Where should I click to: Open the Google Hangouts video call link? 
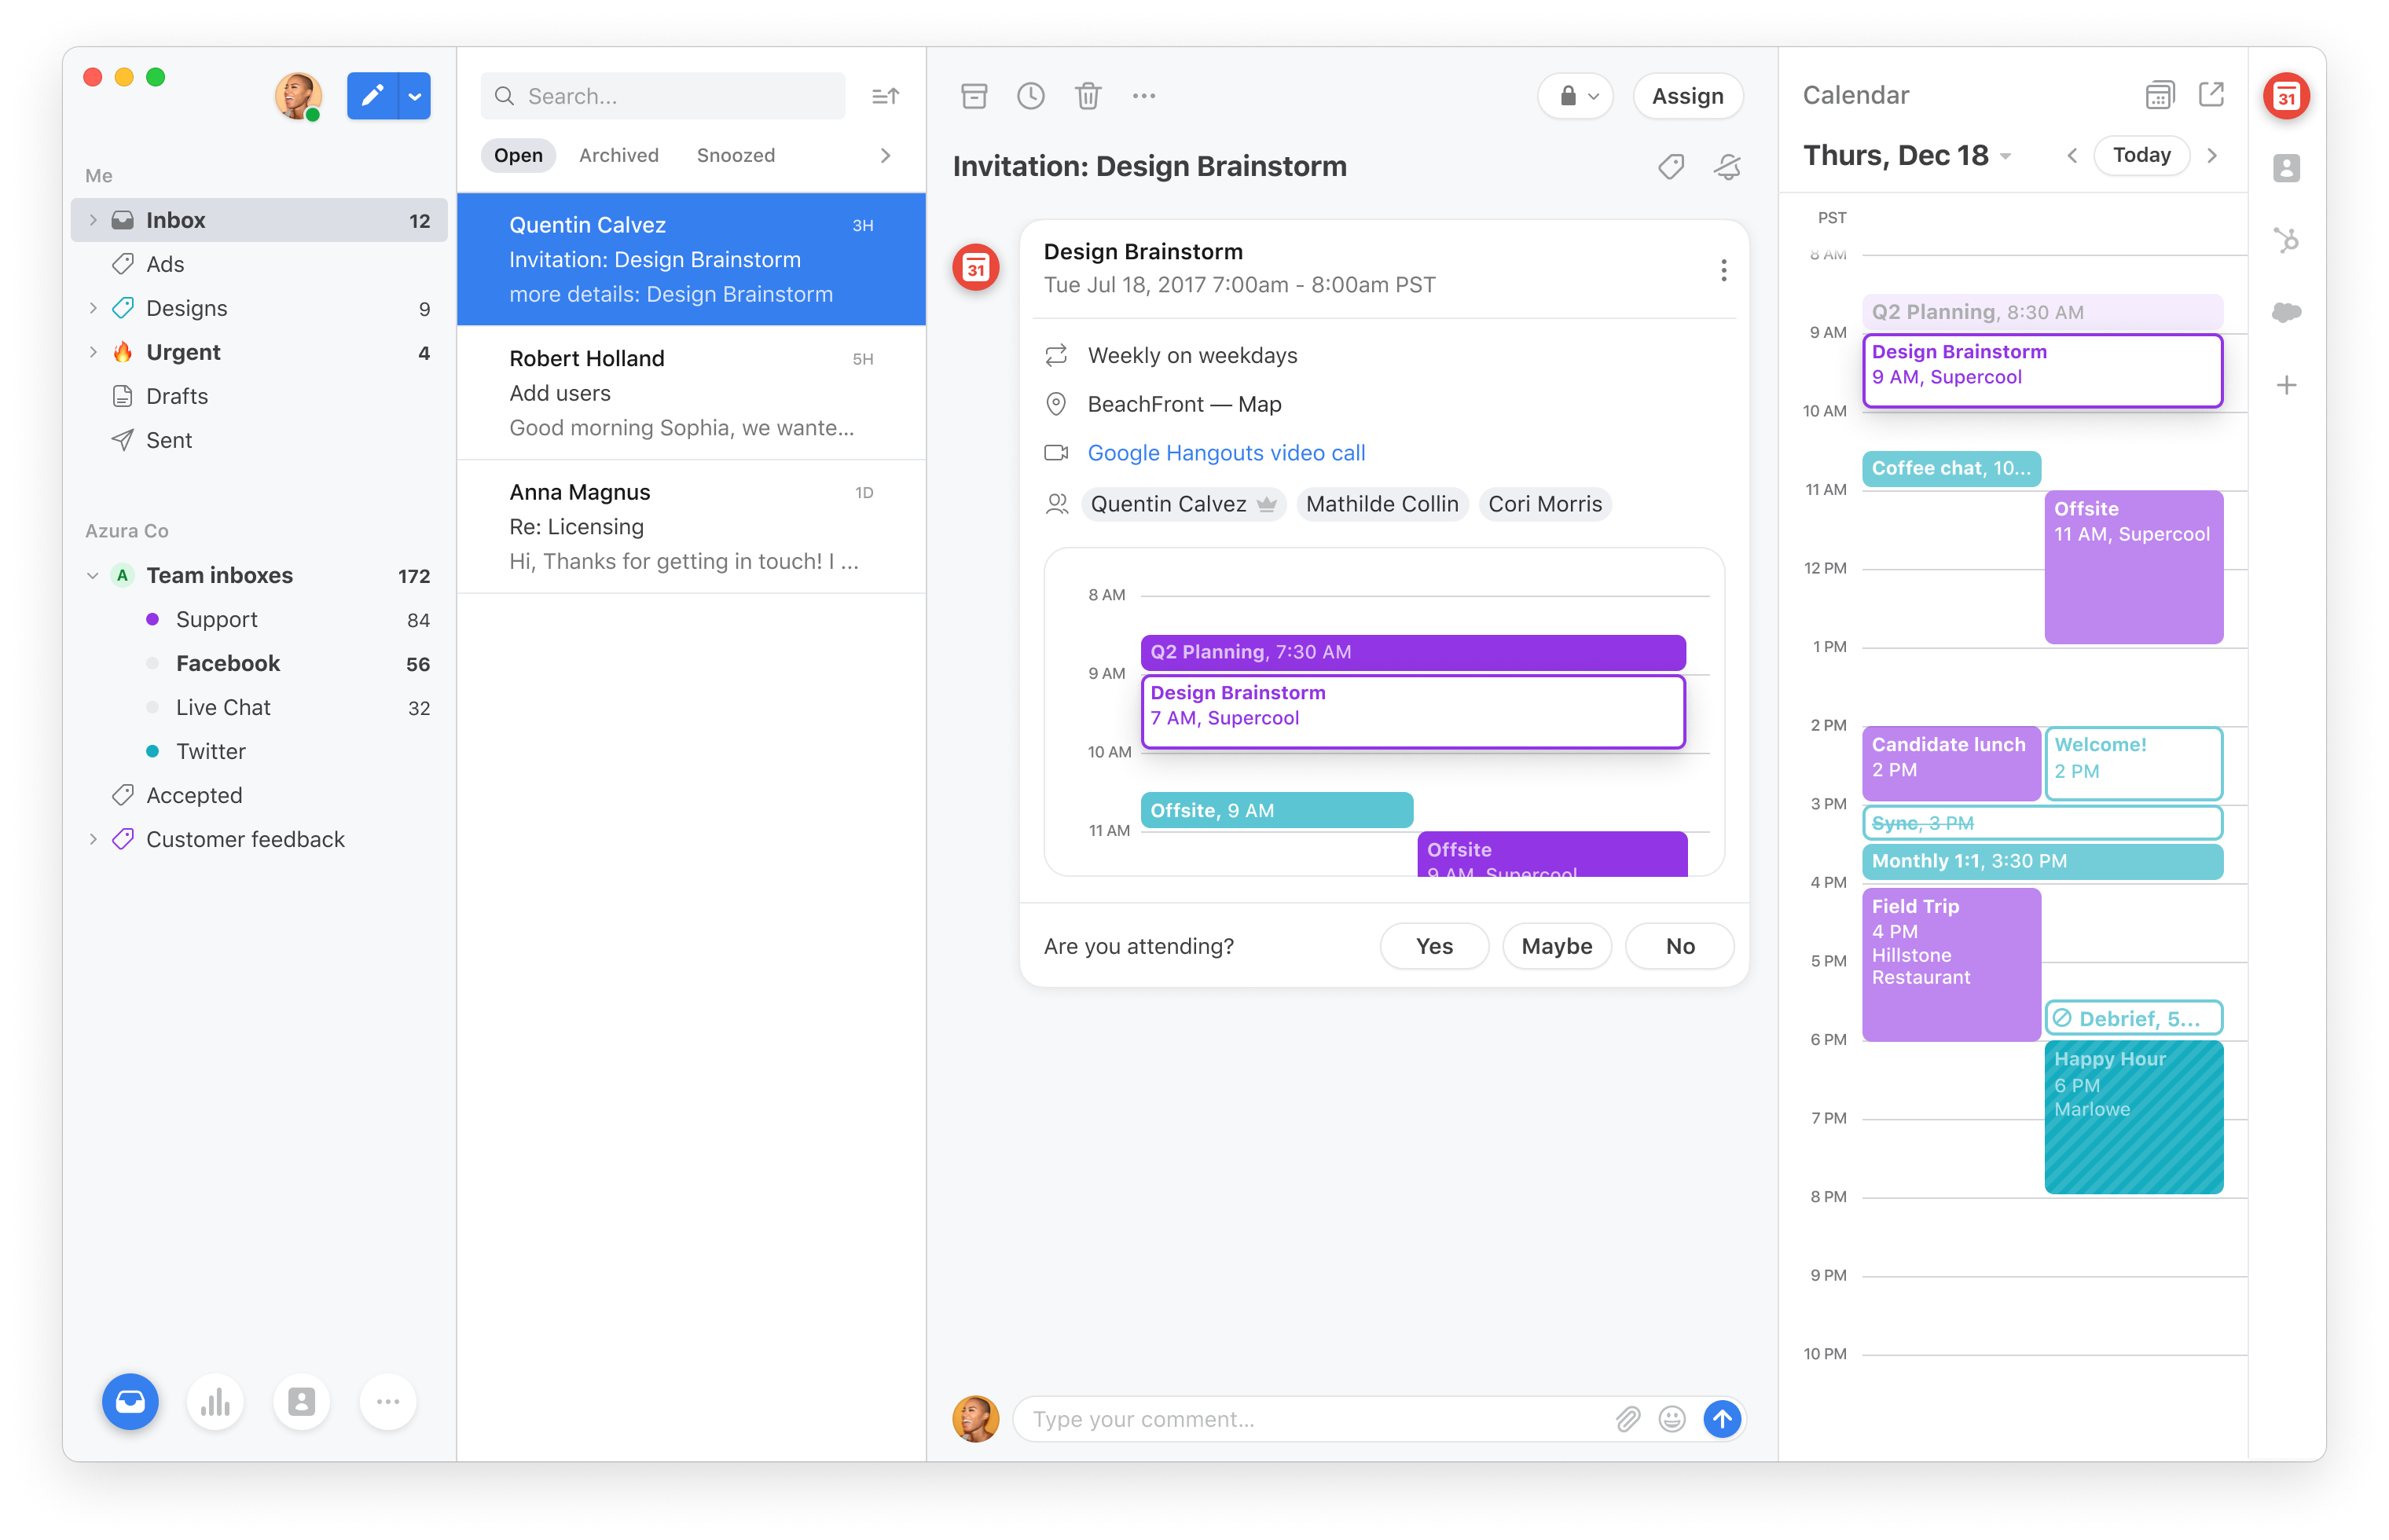tap(1226, 453)
